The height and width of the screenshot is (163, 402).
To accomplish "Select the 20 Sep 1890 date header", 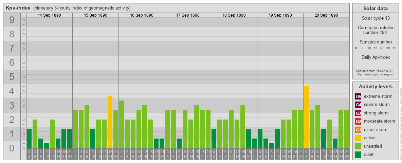I will [326, 15].
